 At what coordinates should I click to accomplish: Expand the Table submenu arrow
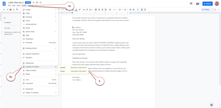[x=56, y=13]
